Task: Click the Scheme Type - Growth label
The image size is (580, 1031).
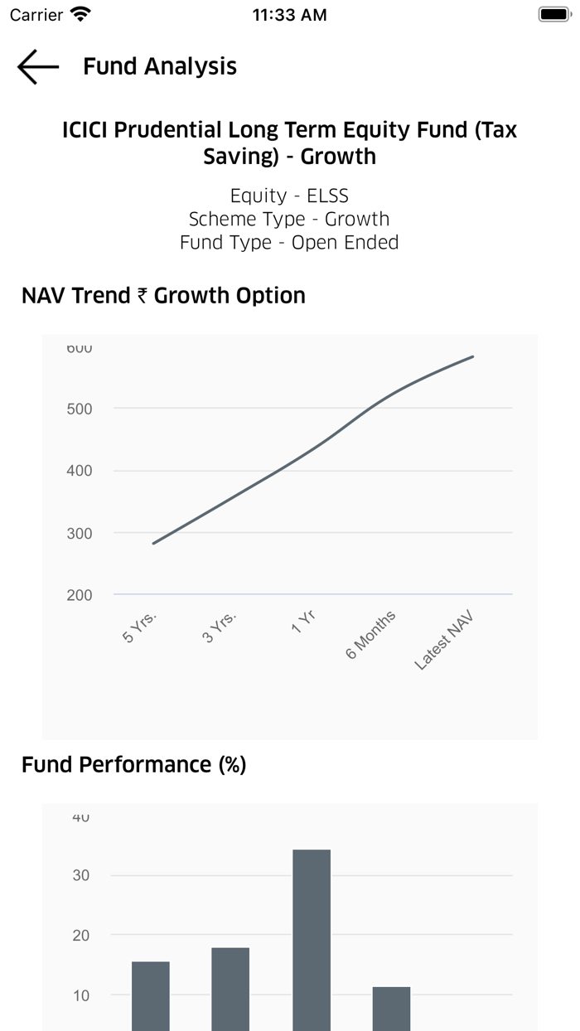Action: click(x=289, y=219)
